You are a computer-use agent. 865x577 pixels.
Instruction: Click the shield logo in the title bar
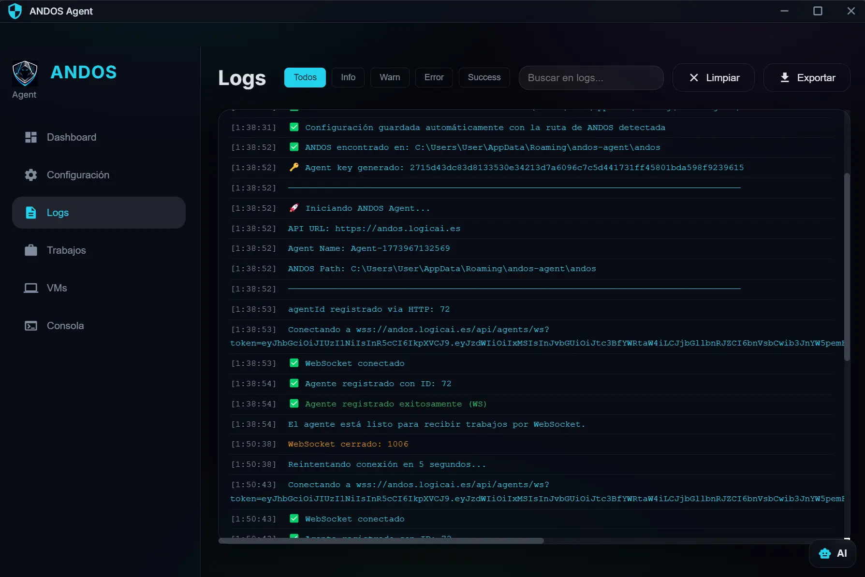(x=15, y=11)
